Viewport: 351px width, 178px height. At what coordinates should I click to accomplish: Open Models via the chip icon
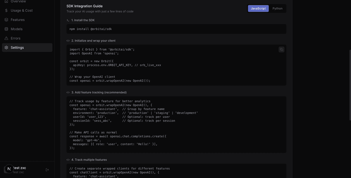(x=6, y=29)
